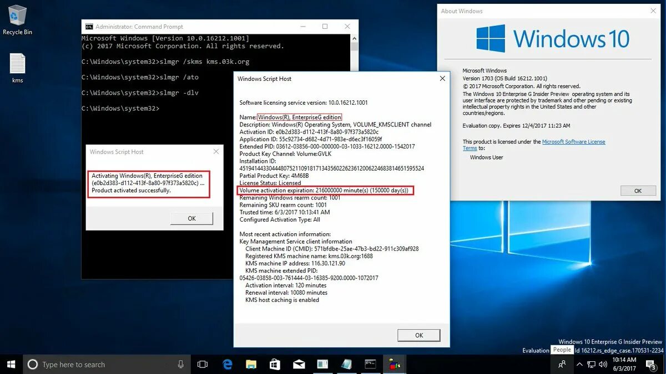The height and width of the screenshot is (374, 666).
Task: Click the Activation ID line
Action: [x=309, y=132]
